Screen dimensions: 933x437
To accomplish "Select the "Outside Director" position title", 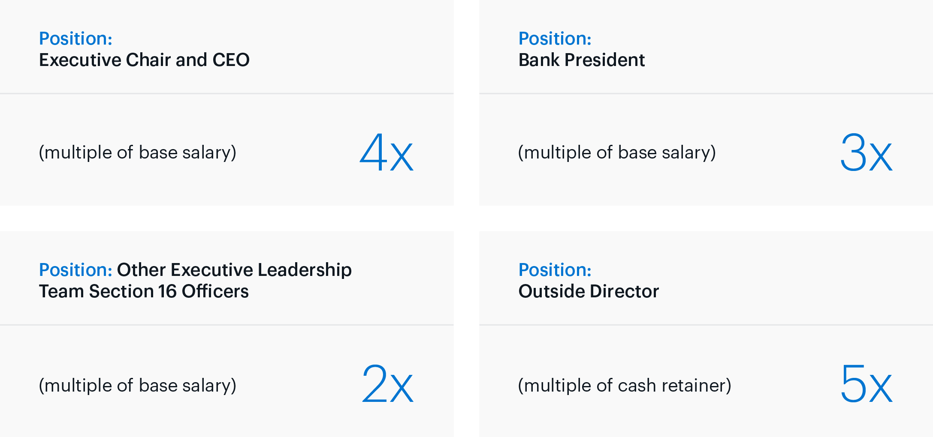I will [589, 291].
